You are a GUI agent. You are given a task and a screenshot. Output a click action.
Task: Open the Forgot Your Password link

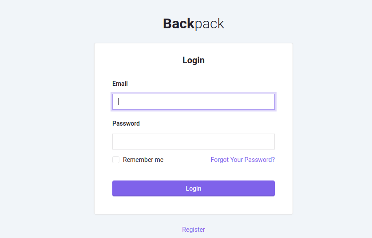pyautogui.click(x=243, y=160)
